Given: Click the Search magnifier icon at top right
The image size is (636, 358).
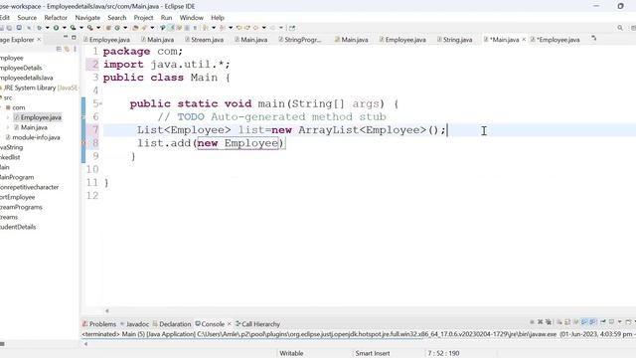Looking at the screenshot, I should pos(620,28).
